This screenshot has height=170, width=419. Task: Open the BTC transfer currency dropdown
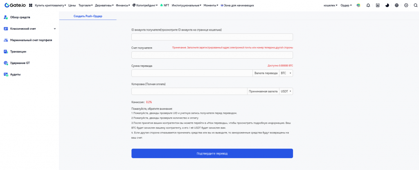(x=286, y=73)
